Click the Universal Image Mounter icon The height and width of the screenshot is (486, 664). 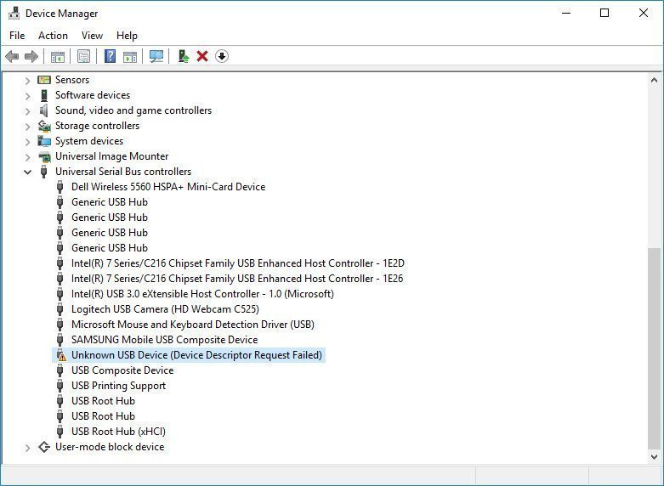[x=44, y=156]
